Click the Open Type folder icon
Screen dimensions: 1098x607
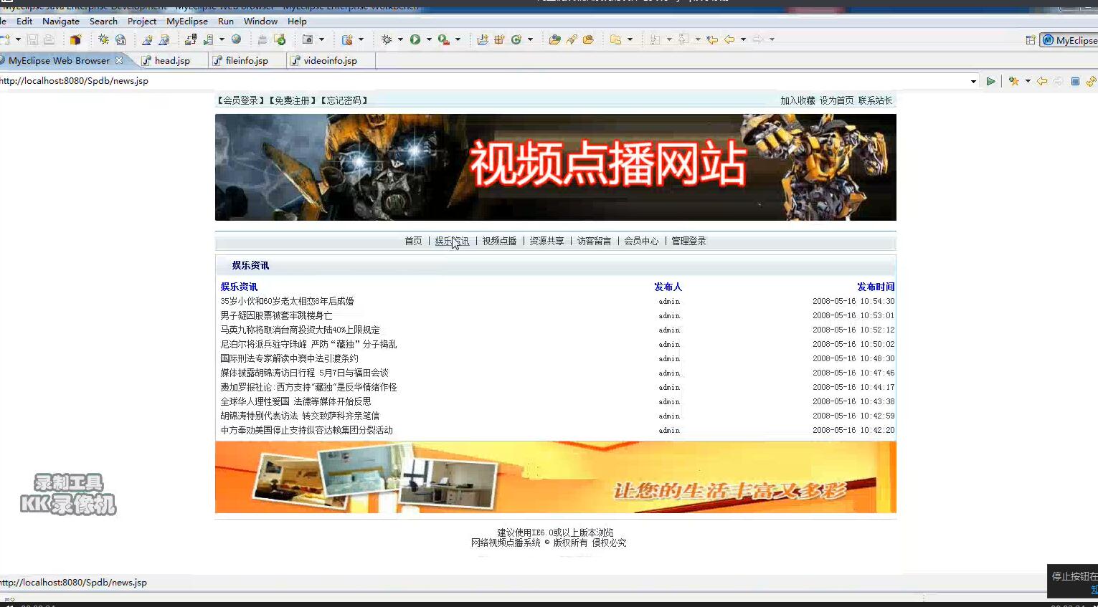tap(554, 40)
